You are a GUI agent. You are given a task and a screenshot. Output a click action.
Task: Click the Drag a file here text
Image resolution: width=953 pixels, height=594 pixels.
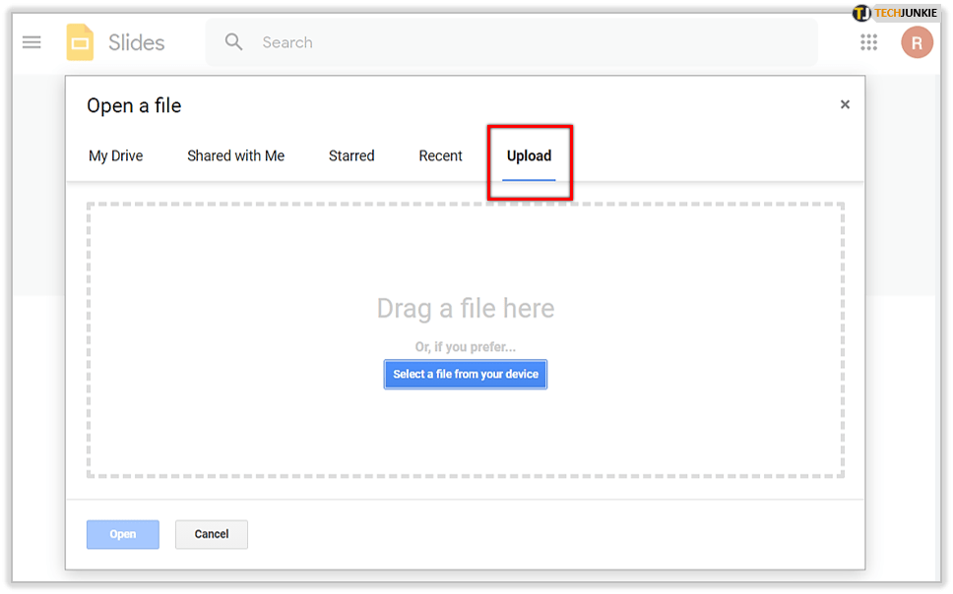[x=466, y=309]
